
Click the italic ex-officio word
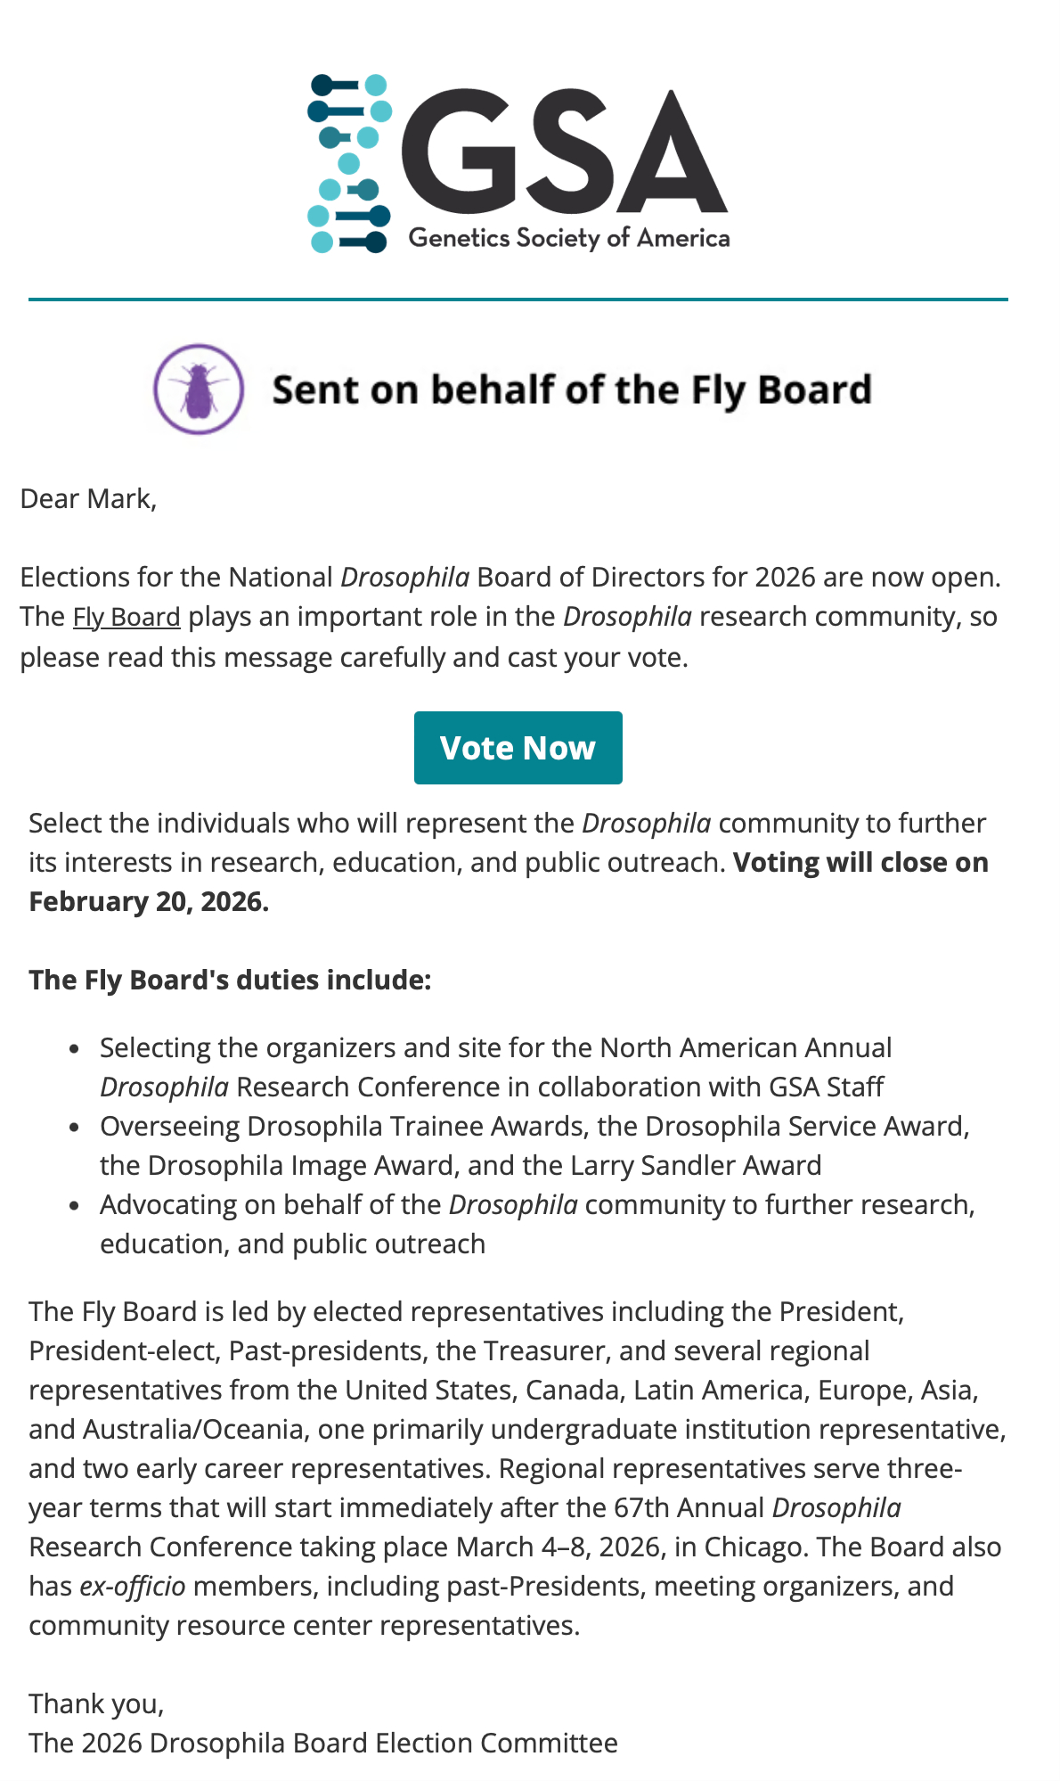pyautogui.click(x=133, y=1587)
